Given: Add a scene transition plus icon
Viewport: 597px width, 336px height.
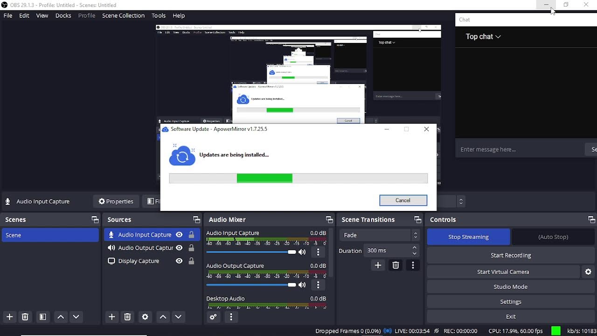Looking at the screenshot, I should (x=378, y=265).
